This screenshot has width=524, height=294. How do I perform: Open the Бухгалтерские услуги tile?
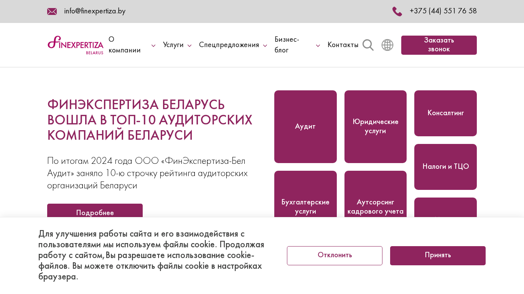tap(305, 194)
